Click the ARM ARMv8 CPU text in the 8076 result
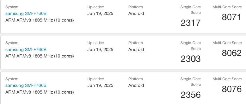The width and height of the screenshot is (246, 104). (x=39, y=92)
